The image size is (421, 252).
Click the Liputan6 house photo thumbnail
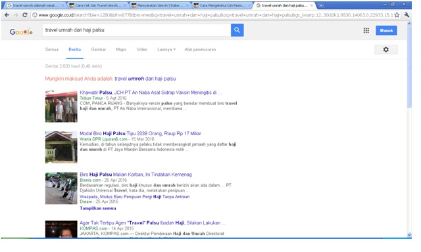pyautogui.click(x=61, y=147)
